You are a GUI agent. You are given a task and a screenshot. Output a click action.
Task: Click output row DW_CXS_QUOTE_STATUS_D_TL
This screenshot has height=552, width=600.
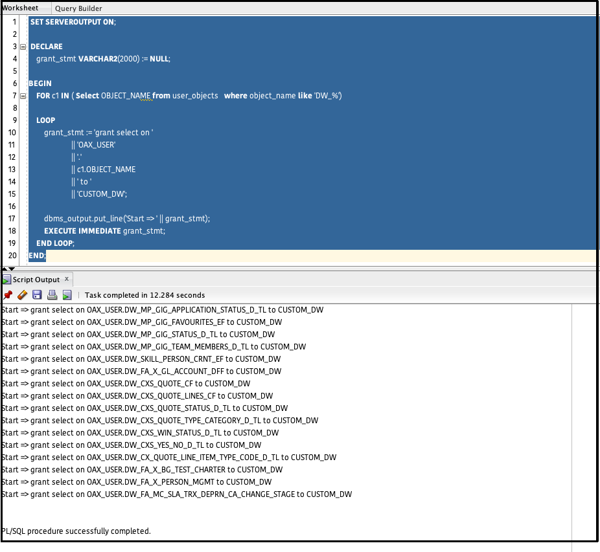[144, 408]
